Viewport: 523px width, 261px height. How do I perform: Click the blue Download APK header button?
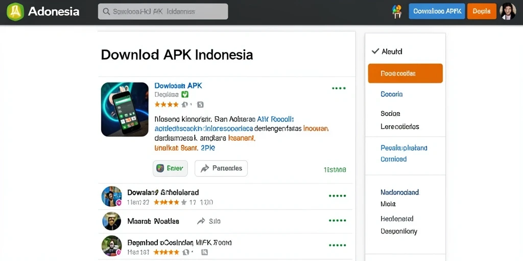pyautogui.click(x=437, y=11)
